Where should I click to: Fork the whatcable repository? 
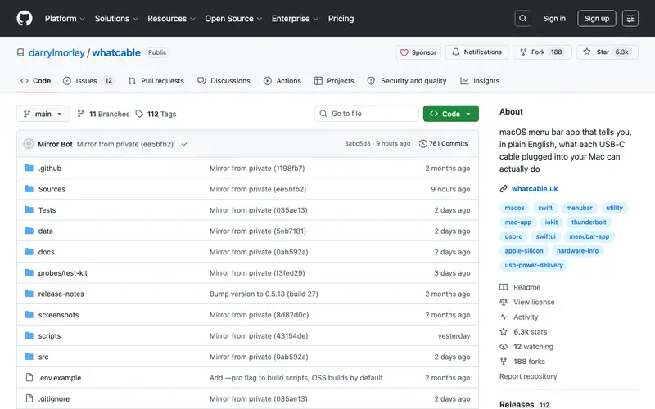[x=542, y=52]
